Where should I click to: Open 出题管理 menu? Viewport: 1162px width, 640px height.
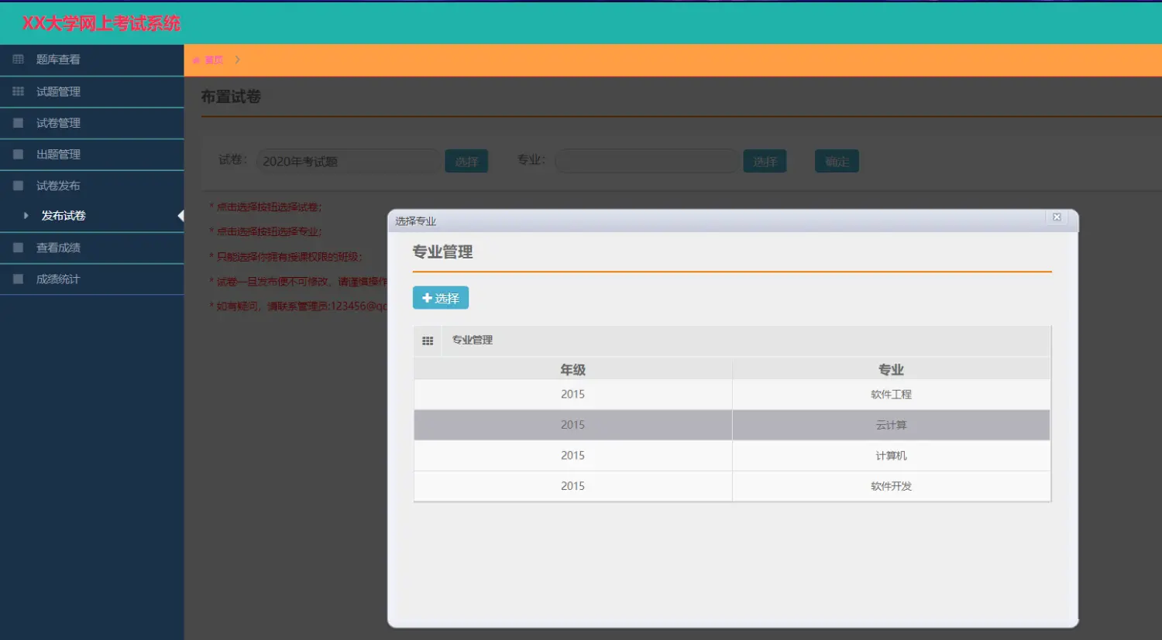92,154
